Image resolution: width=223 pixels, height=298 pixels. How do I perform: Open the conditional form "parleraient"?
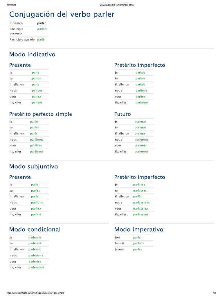pyautogui.click(x=36, y=267)
